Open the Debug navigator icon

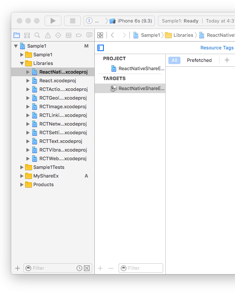tap(68, 35)
